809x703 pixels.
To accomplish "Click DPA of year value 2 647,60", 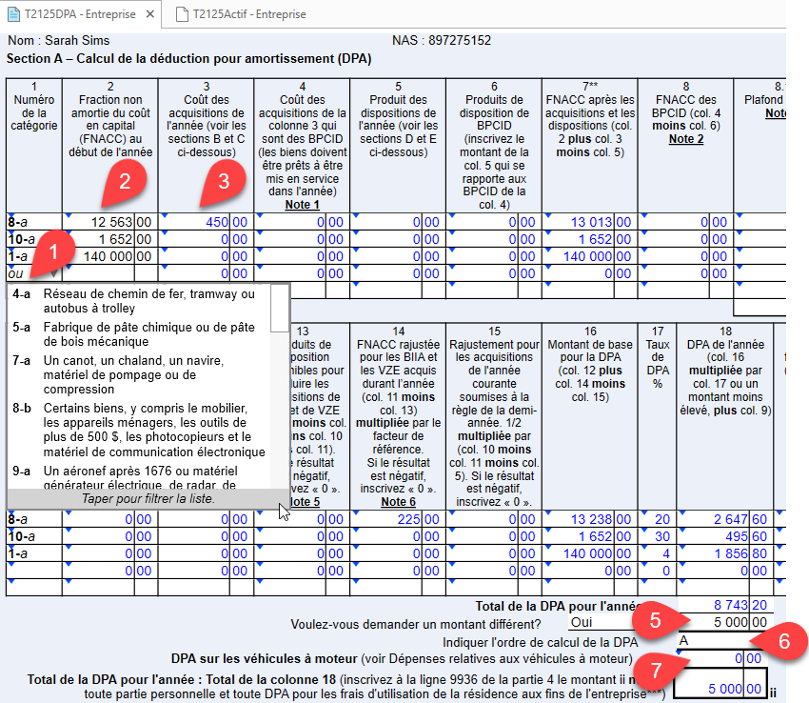I will (x=725, y=519).
